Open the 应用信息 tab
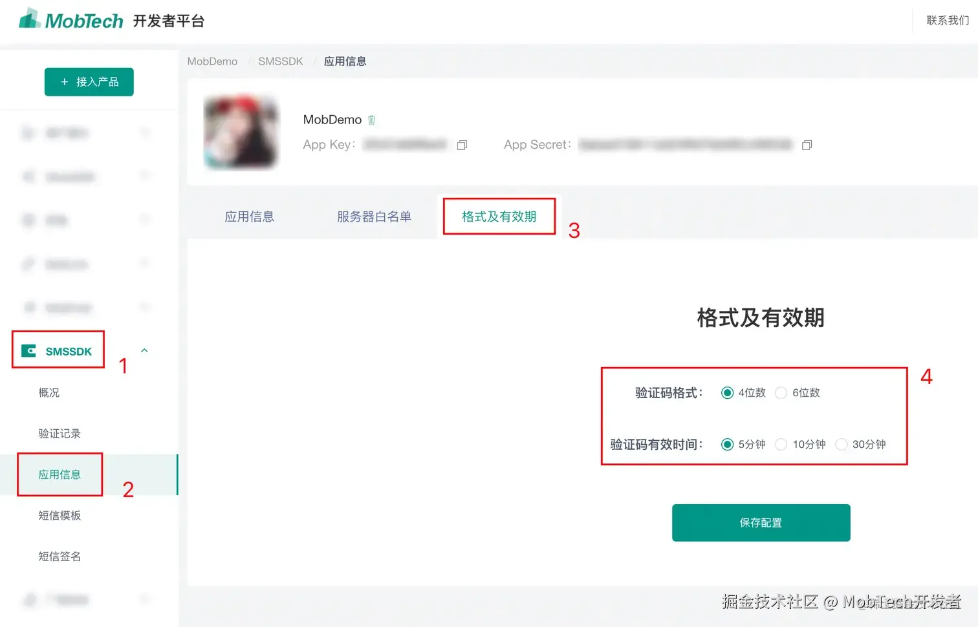 click(250, 217)
